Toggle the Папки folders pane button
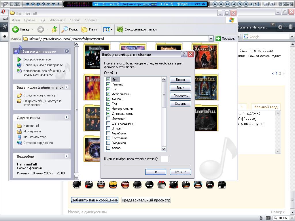 pyautogui.click(x=90, y=29)
